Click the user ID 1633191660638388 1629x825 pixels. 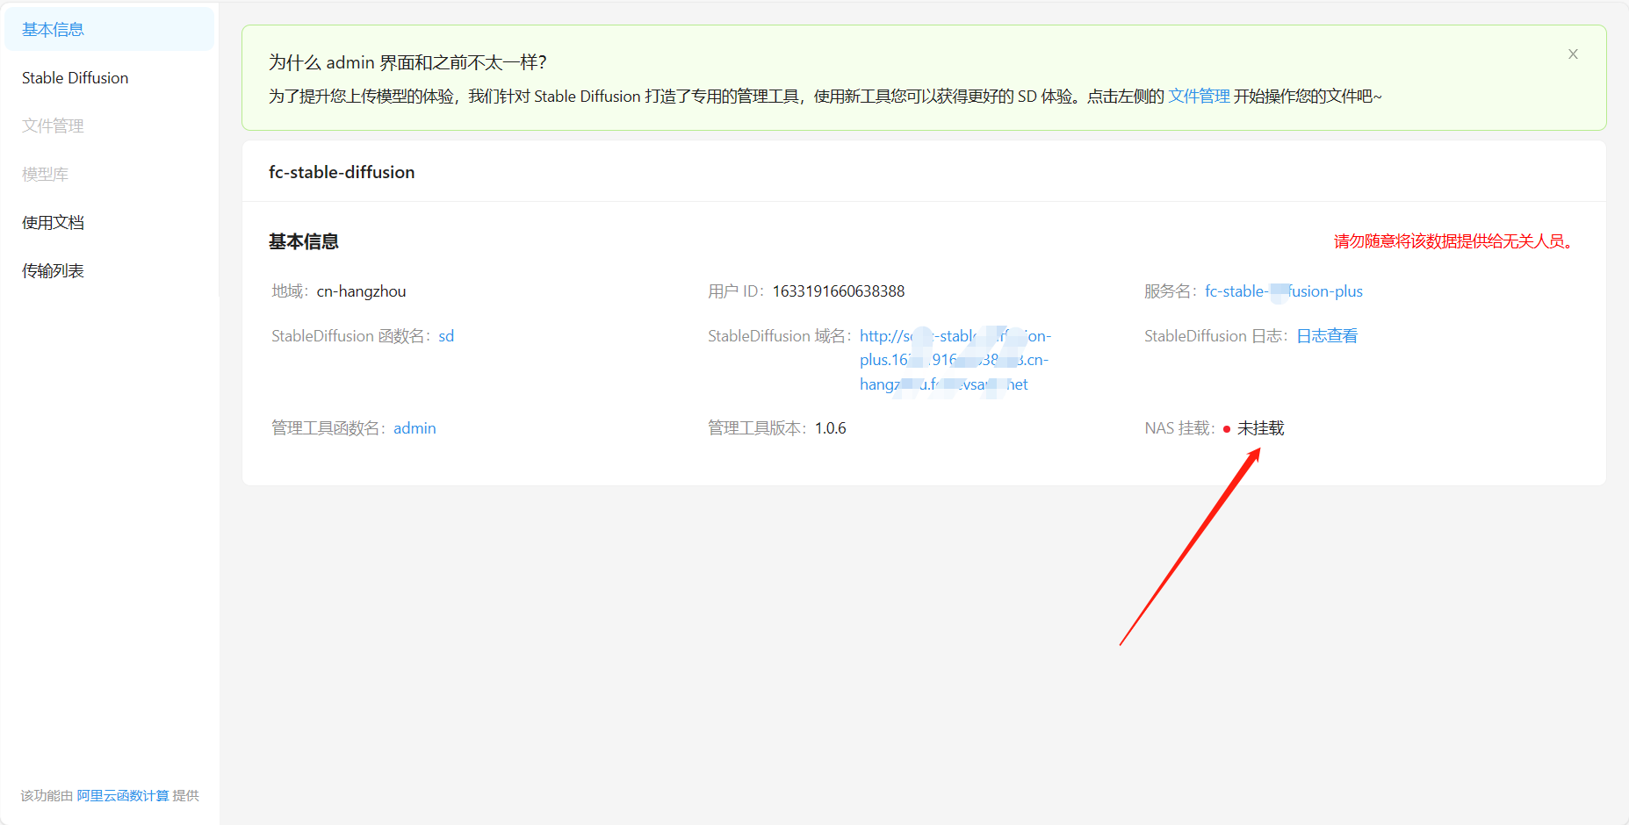point(839,291)
